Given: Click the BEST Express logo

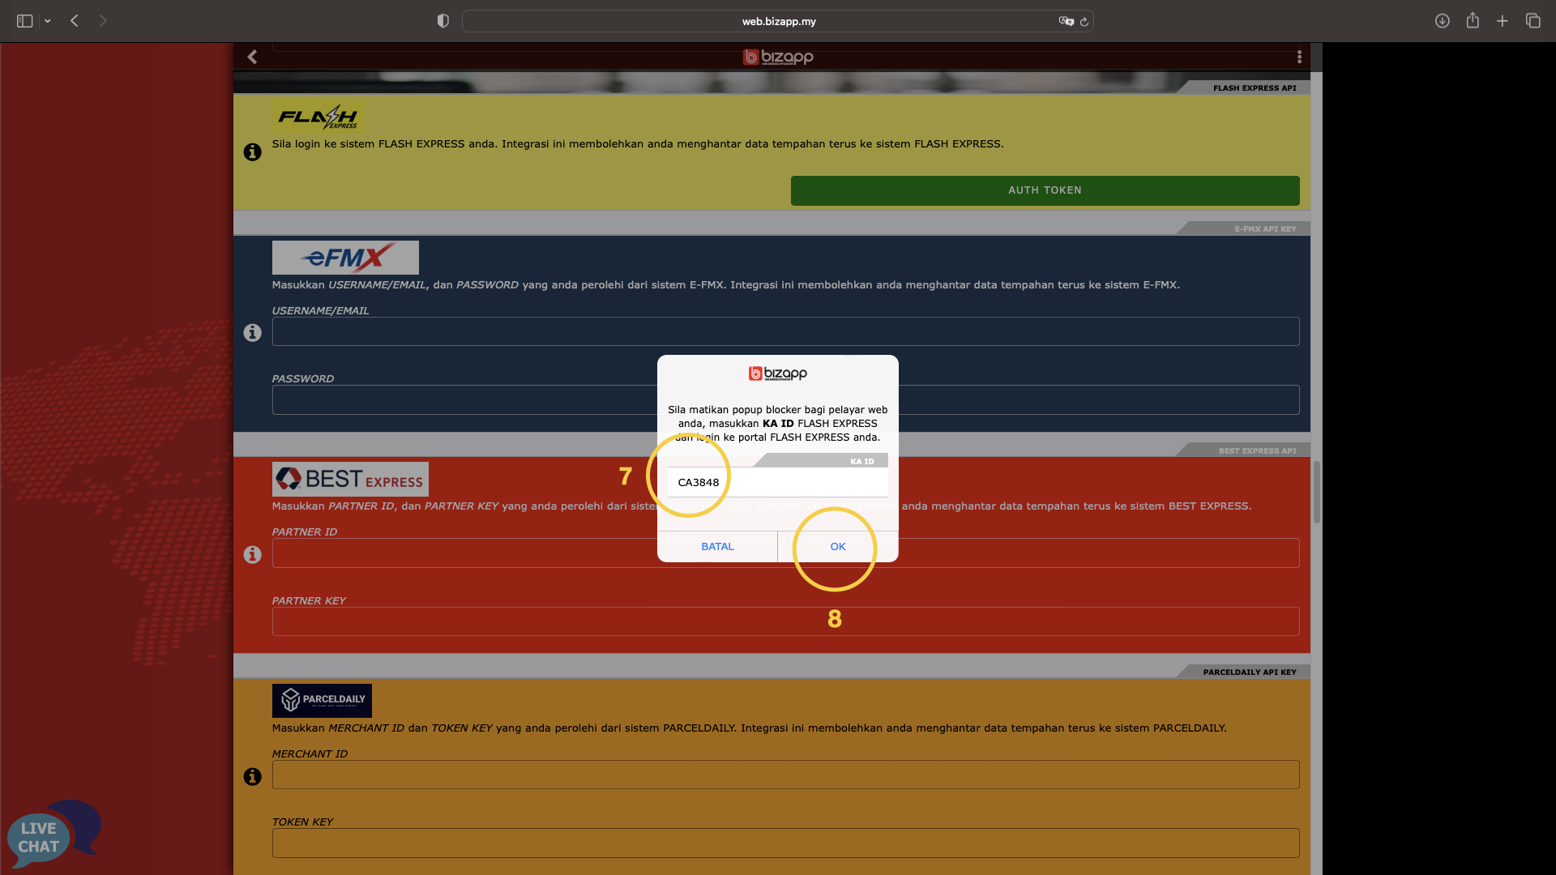Looking at the screenshot, I should point(350,480).
